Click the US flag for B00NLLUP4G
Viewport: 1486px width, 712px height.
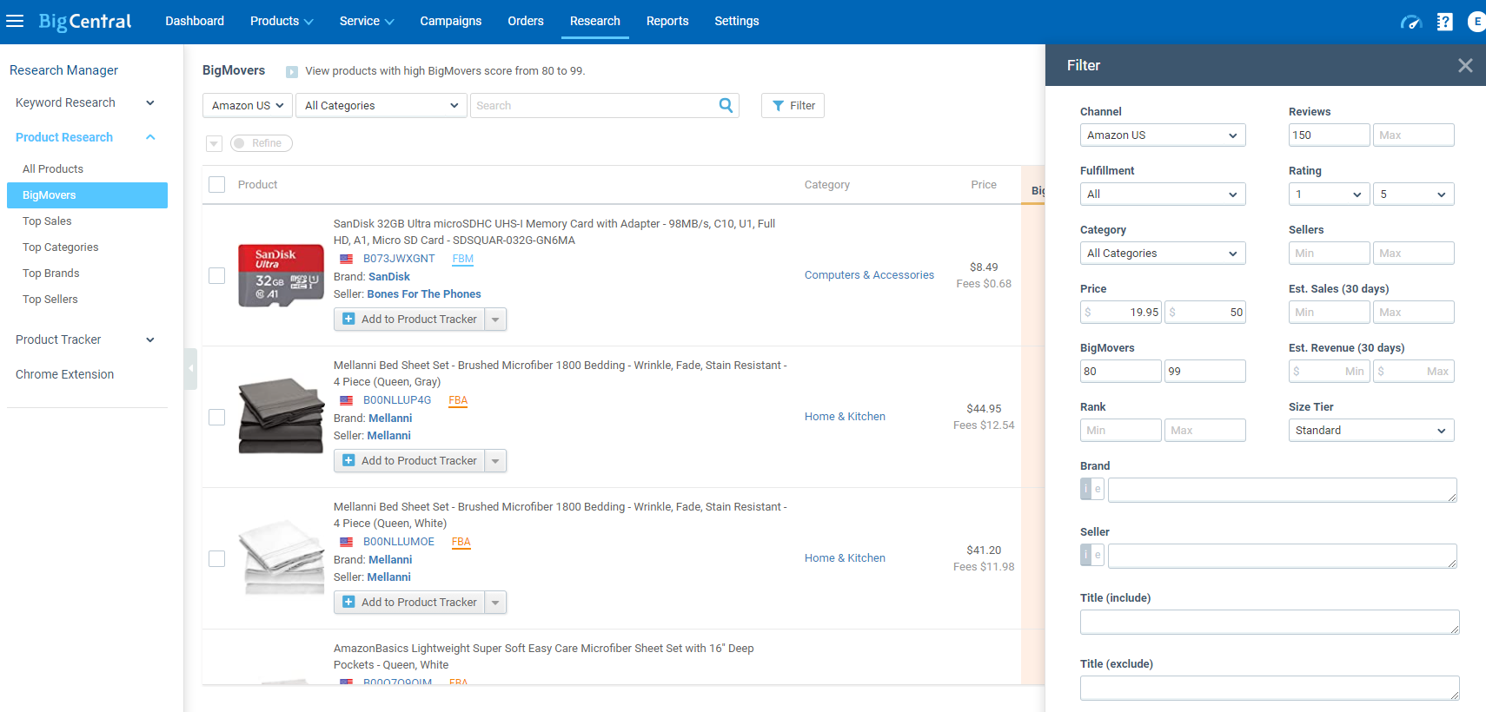click(x=347, y=400)
